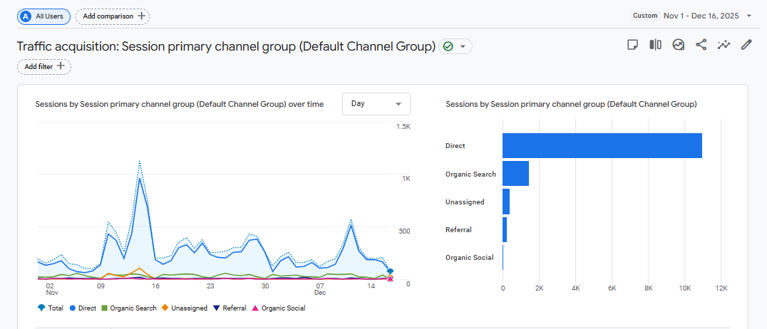Open the report Insights icon

pos(678,45)
